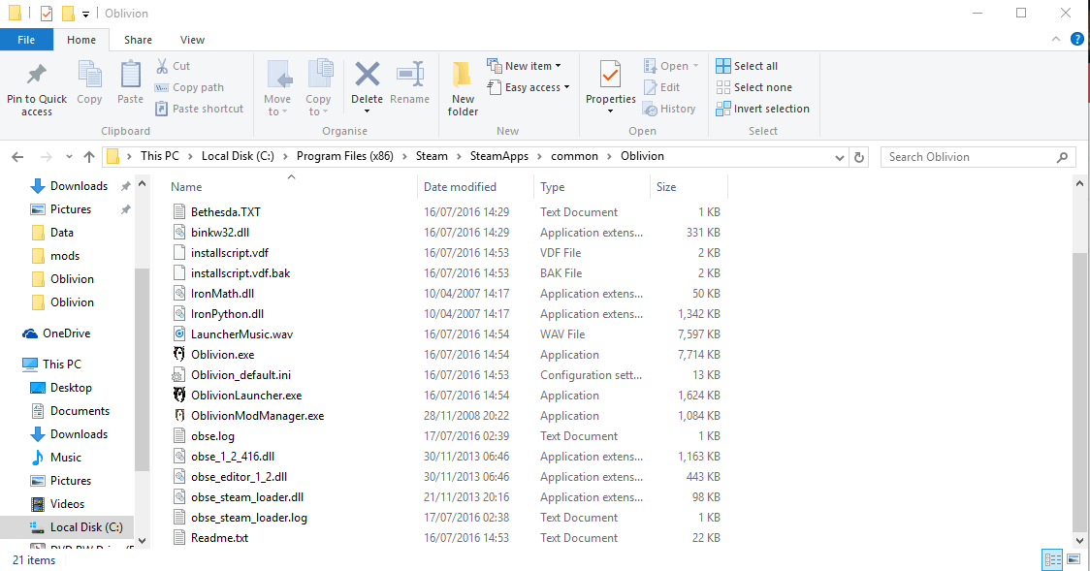Click SteamApps in the address breadcrumb
1090x571 pixels.
(499, 156)
